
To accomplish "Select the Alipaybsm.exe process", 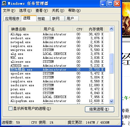I will [57, 101].
